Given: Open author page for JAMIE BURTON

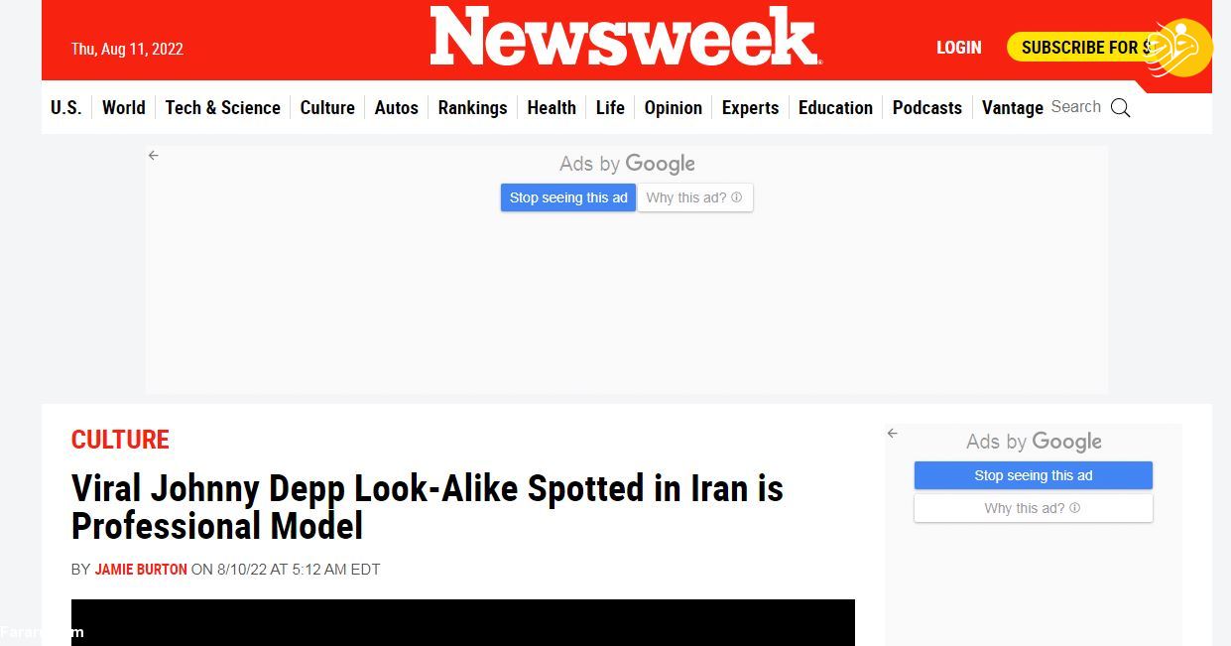Looking at the screenshot, I should pos(140,570).
